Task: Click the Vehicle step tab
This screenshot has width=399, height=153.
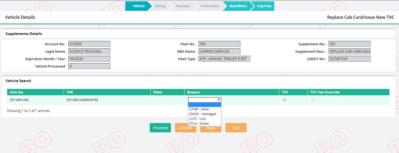Action: [138, 6]
